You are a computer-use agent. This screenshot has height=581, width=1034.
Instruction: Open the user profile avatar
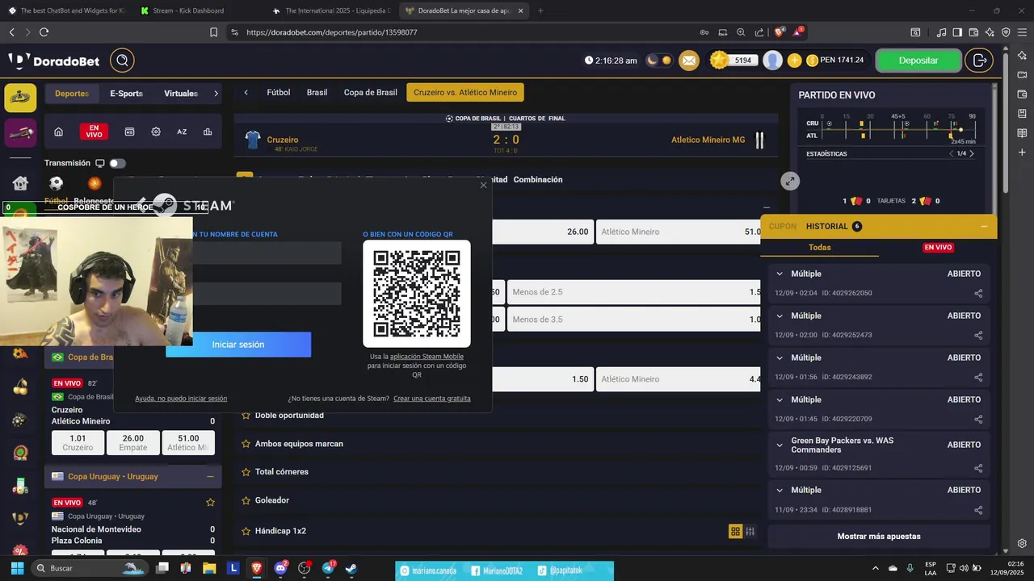tap(773, 61)
